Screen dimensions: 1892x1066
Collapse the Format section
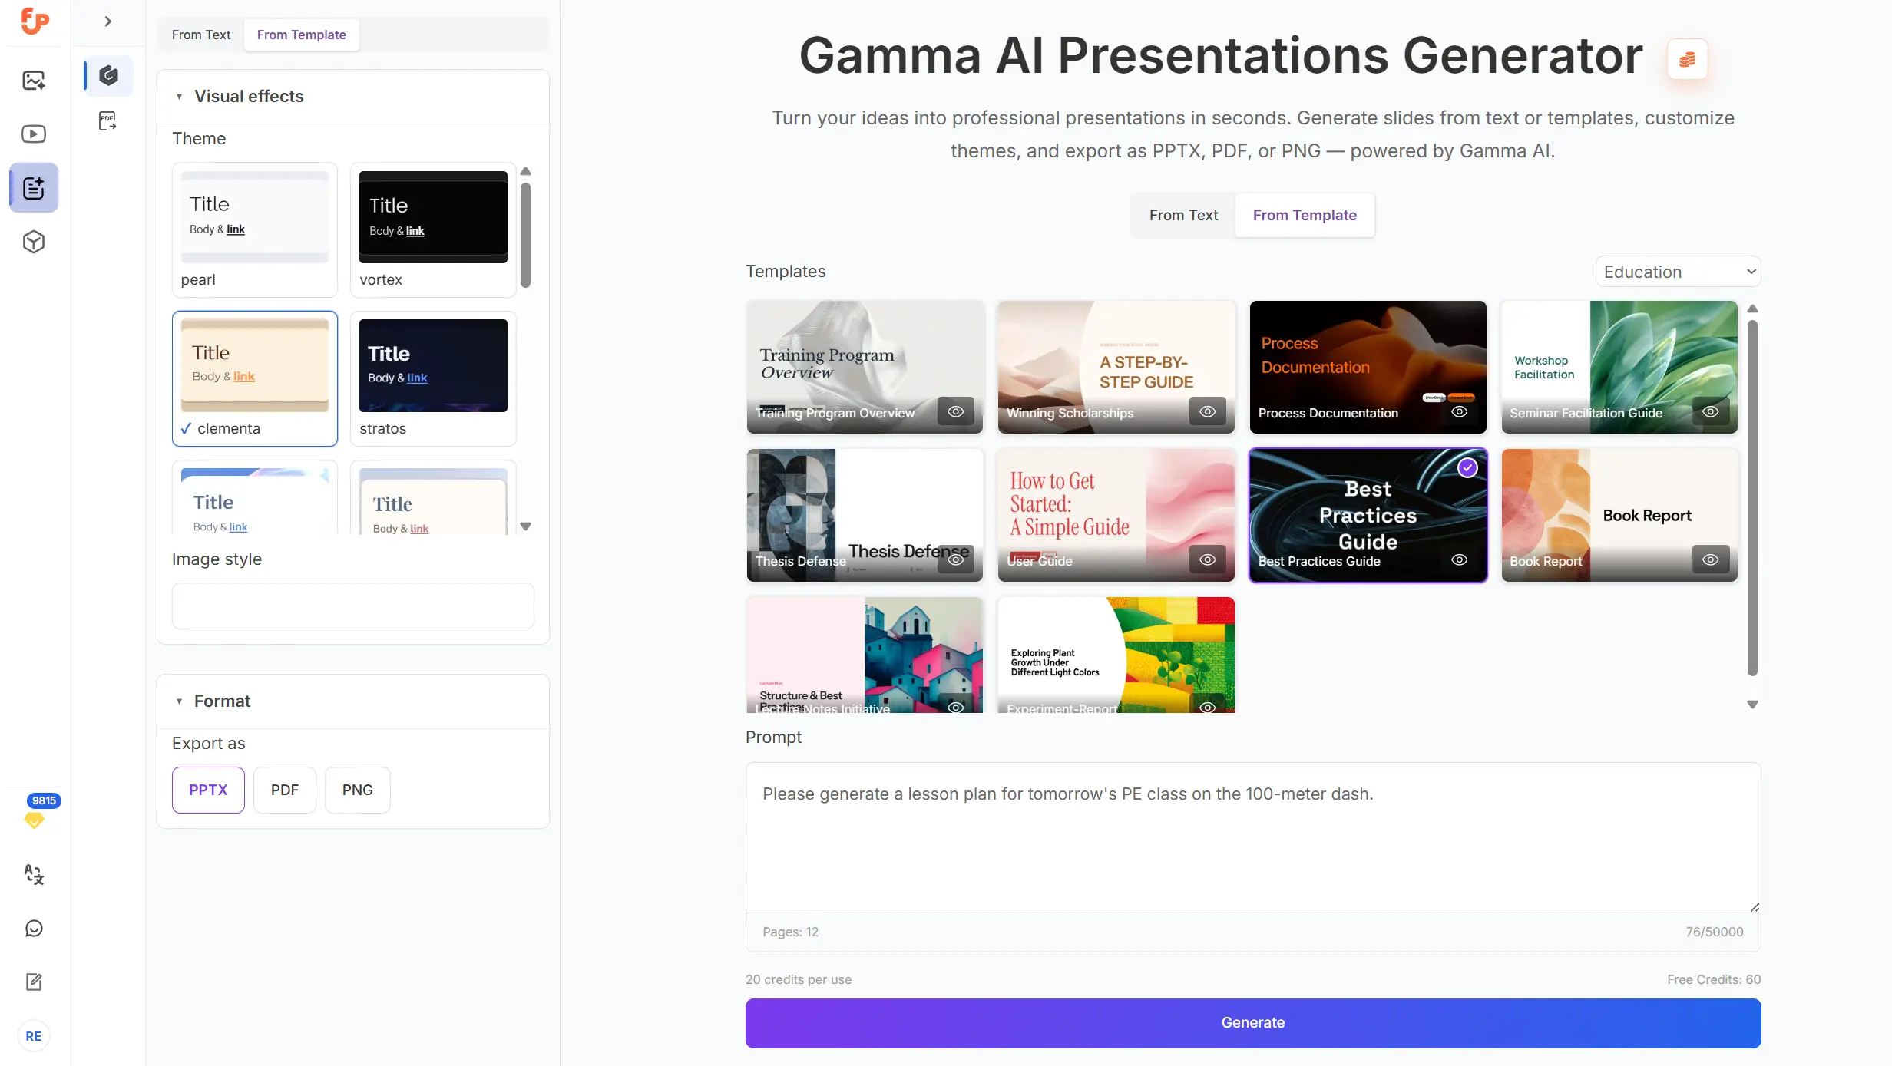[x=180, y=701]
